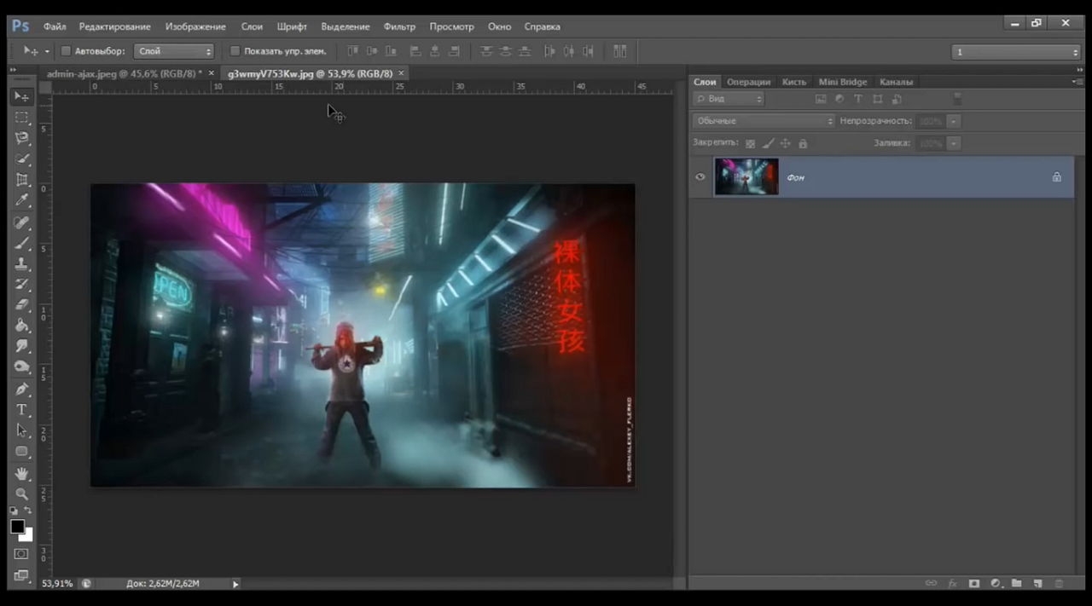Select the Hand tool
Viewport: 1092px width, 606px height.
pos(22,474)
